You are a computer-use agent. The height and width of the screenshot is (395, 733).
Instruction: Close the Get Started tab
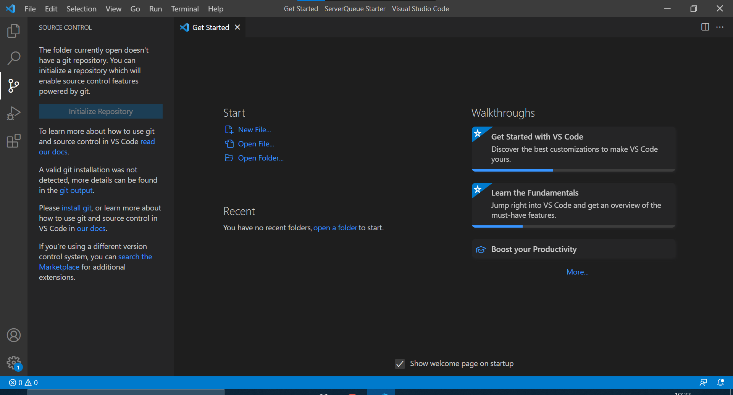point(237,27)
